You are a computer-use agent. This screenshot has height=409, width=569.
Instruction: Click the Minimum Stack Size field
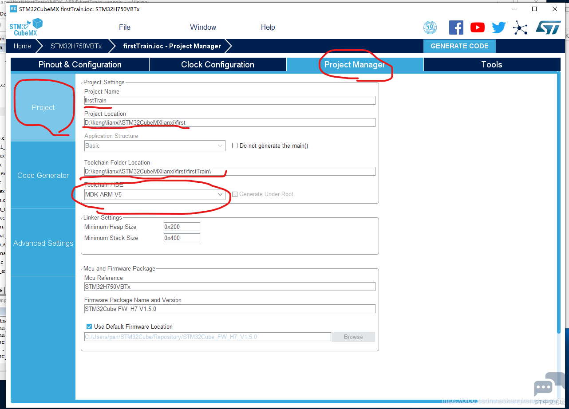[x=182, y=238]
